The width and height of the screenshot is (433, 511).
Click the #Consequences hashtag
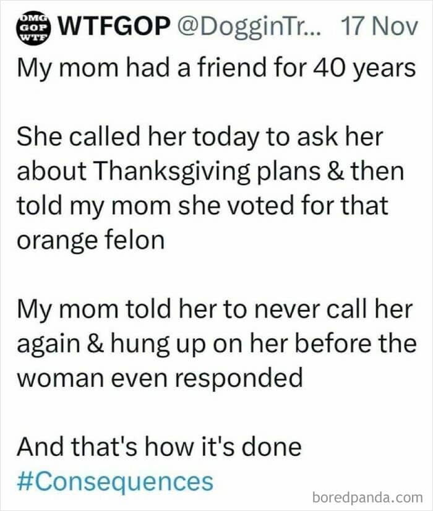tap(115, 481)
